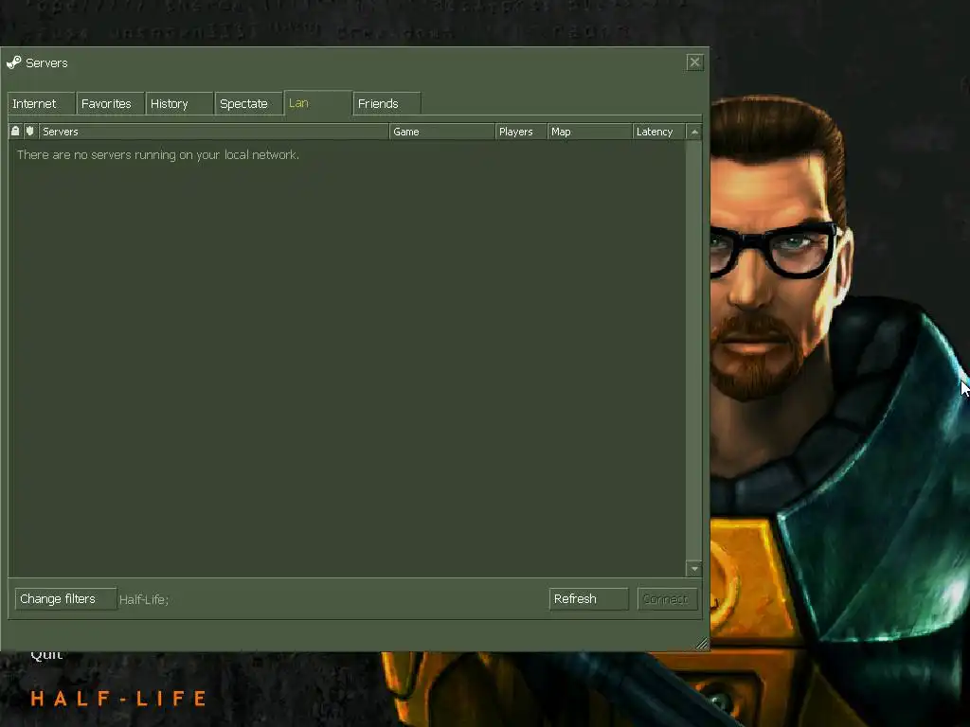Refresh the server list
The image size is (970, 727).
[x=588, y=598]
